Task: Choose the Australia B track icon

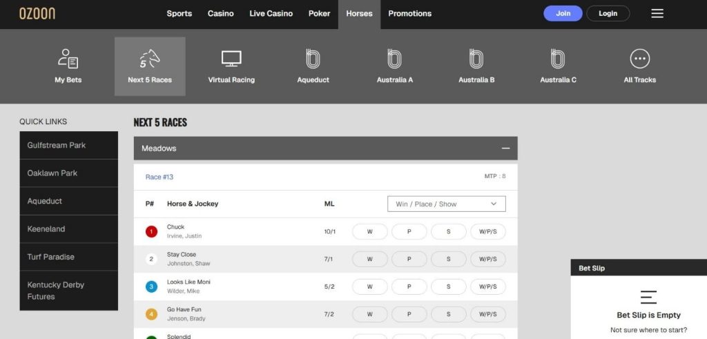Action: click(476, 59)
